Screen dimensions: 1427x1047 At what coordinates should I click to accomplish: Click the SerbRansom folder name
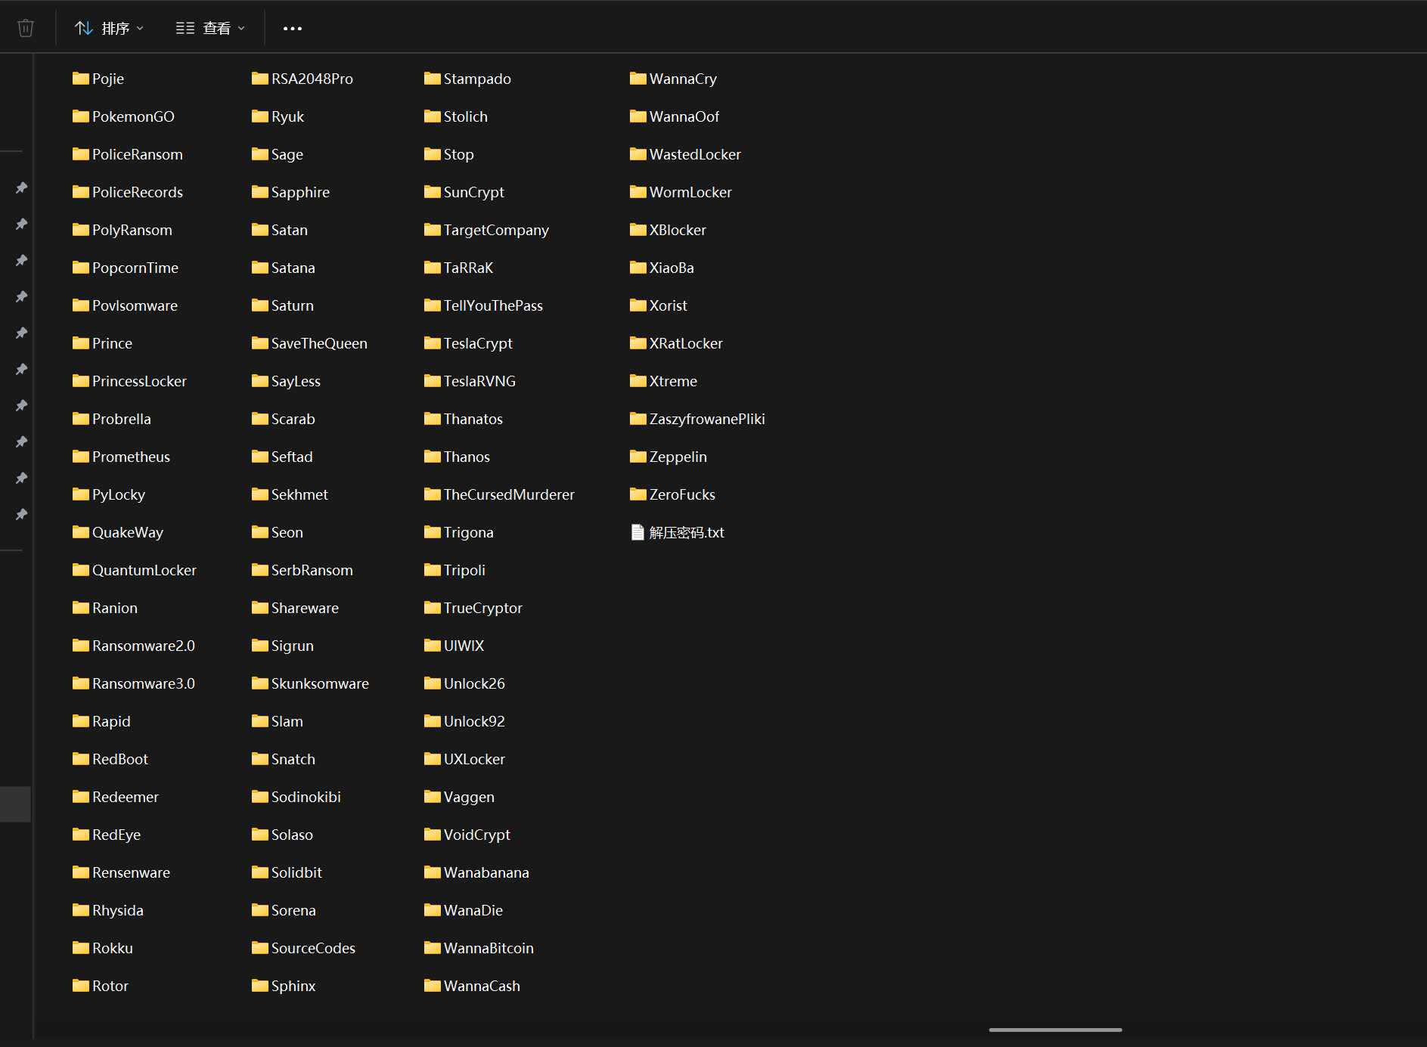[x=312, y=570]
